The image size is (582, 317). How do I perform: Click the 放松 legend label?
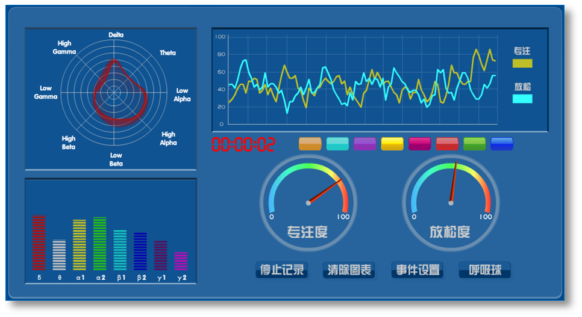click(522, 87)
